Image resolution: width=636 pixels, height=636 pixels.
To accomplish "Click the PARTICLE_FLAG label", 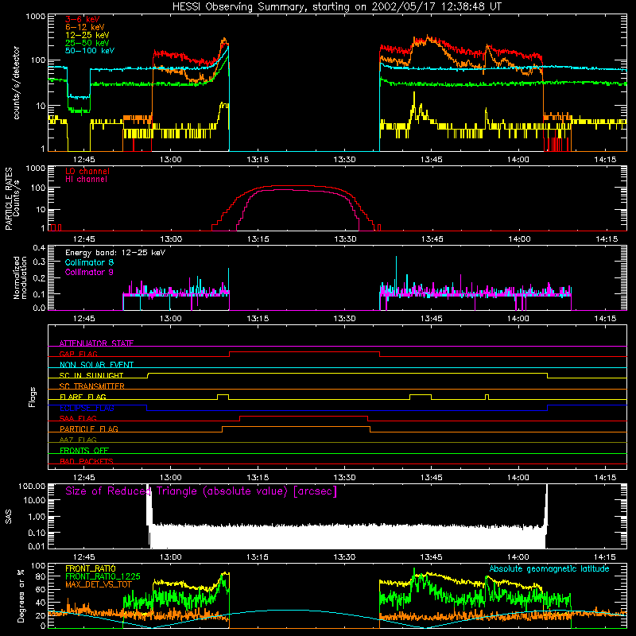I will click(x=89, y=429).
